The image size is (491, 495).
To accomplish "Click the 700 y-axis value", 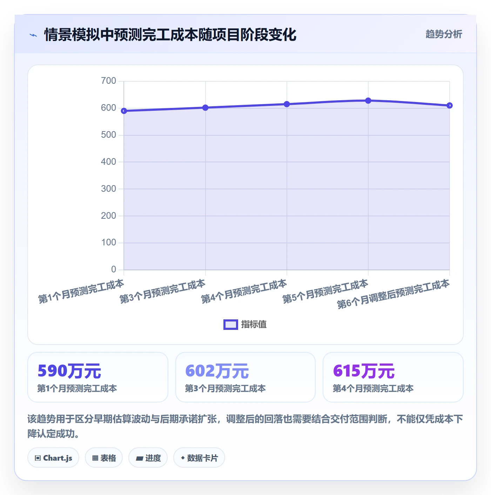I will coord(108,81).
